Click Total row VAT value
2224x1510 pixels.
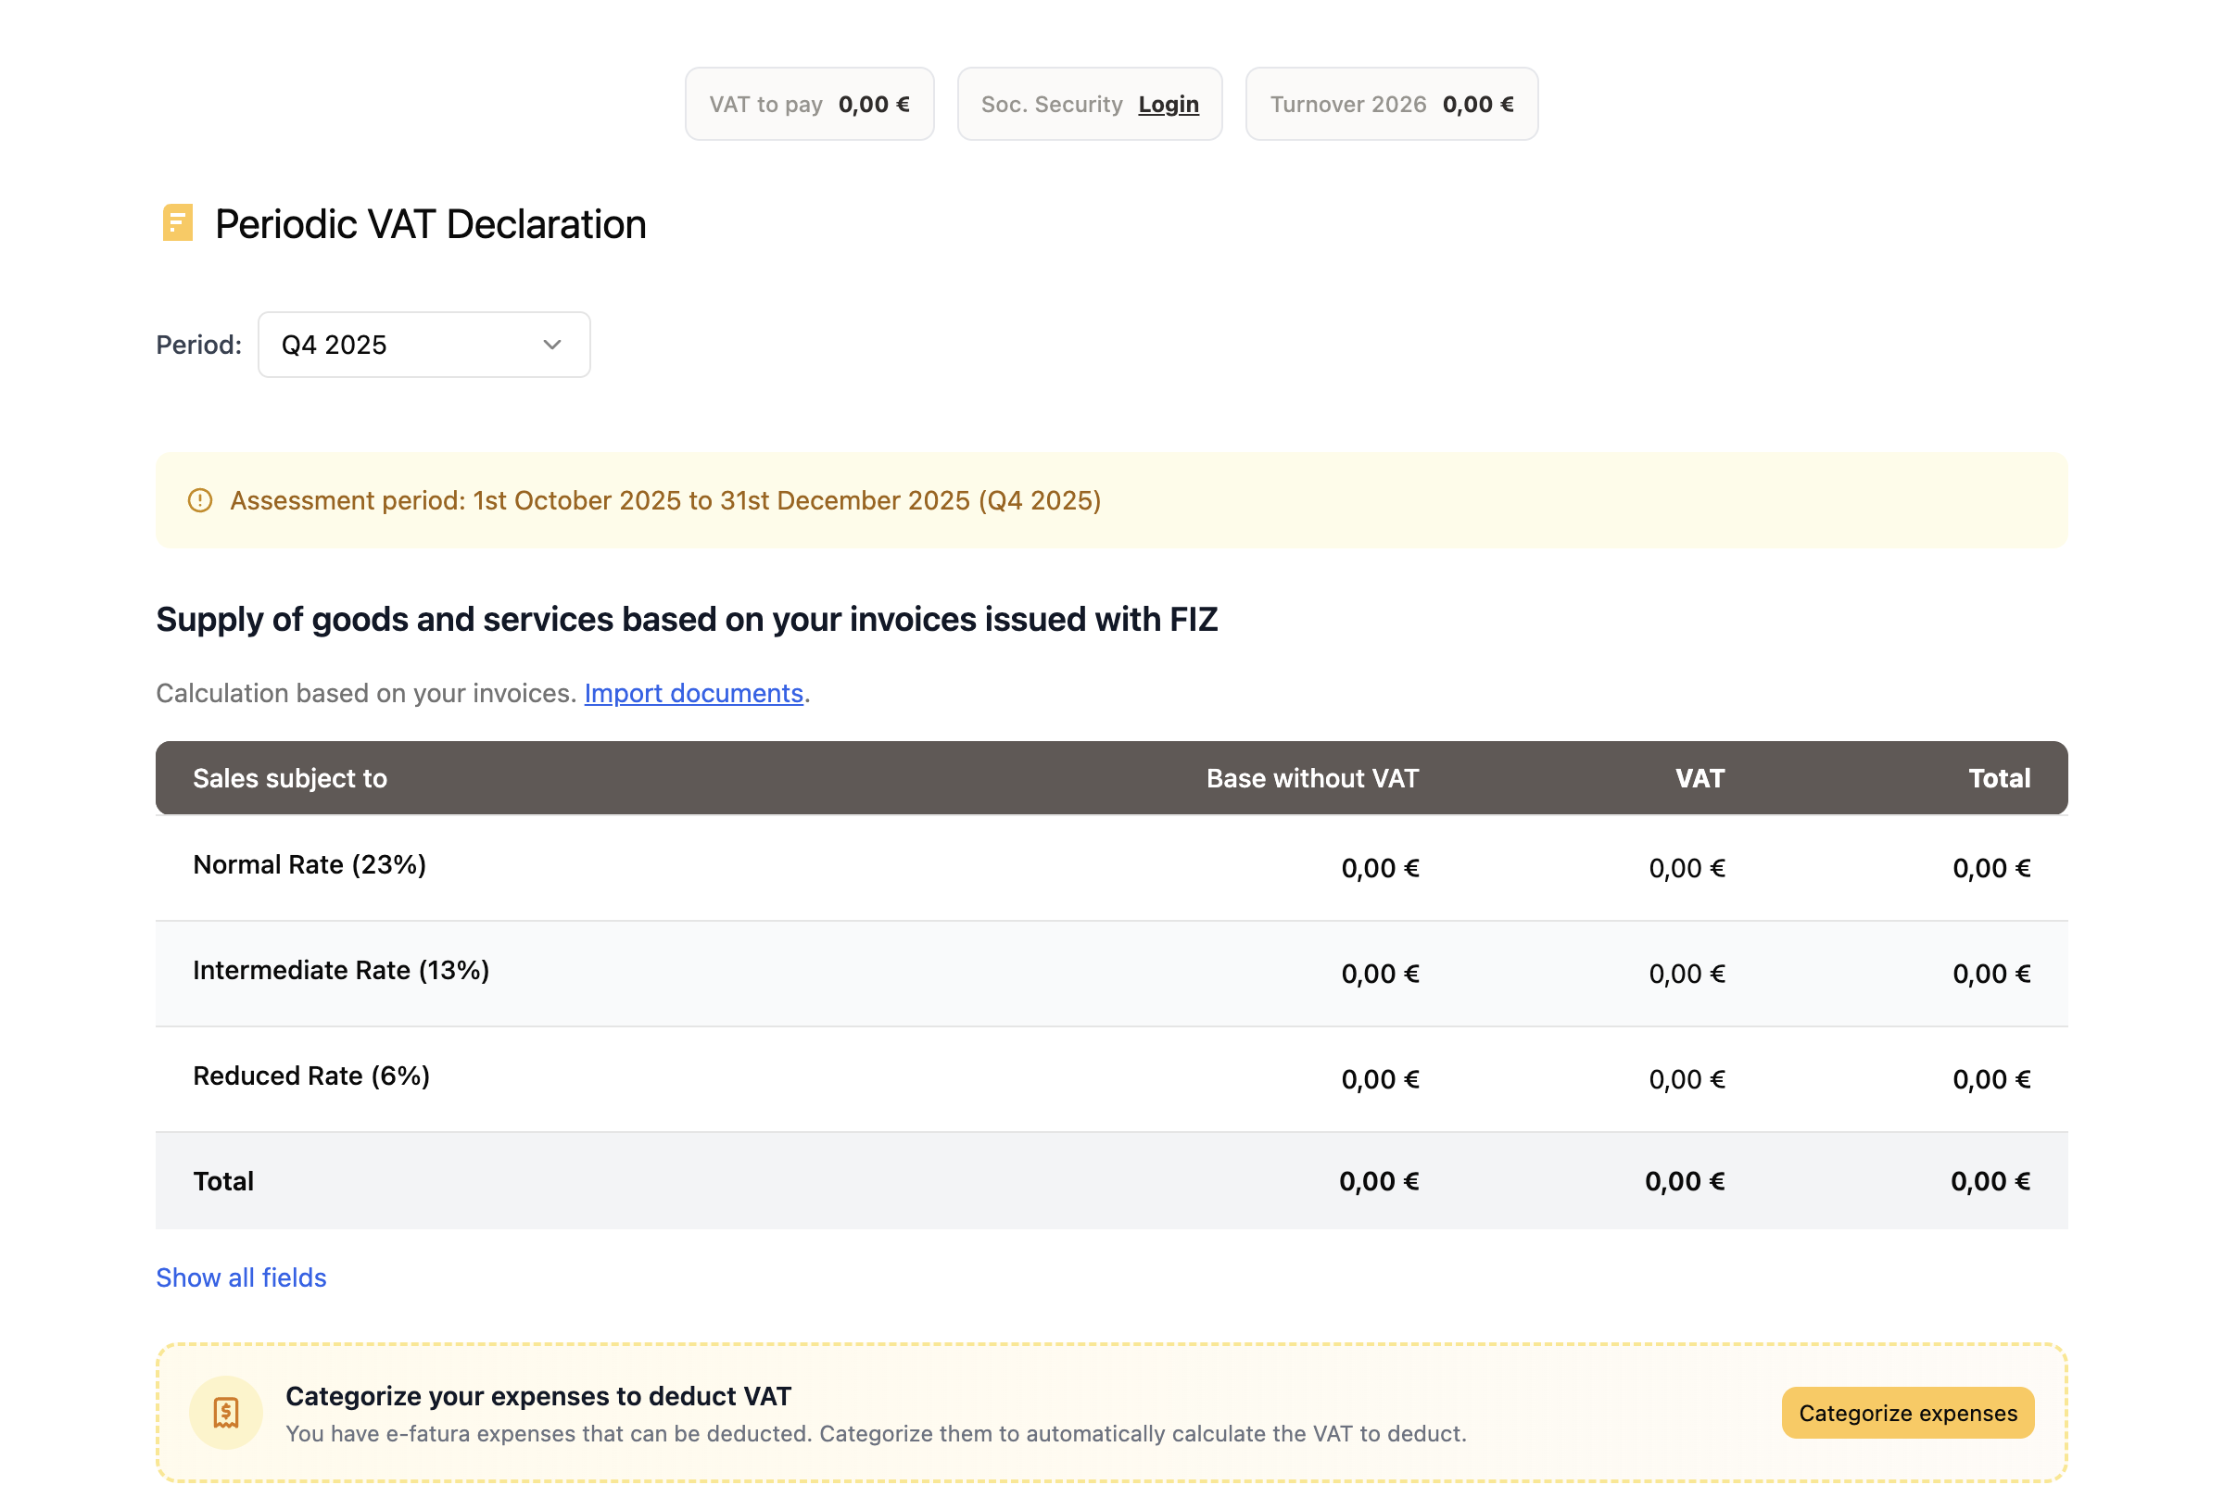click(1685, 1182)
